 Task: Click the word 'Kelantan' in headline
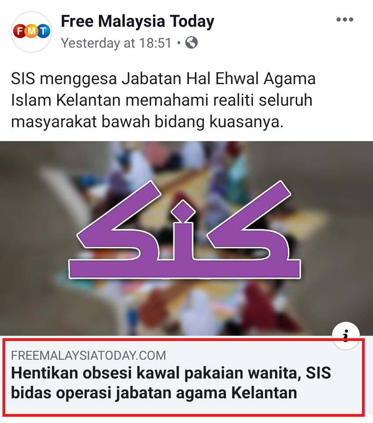(264, 393)
